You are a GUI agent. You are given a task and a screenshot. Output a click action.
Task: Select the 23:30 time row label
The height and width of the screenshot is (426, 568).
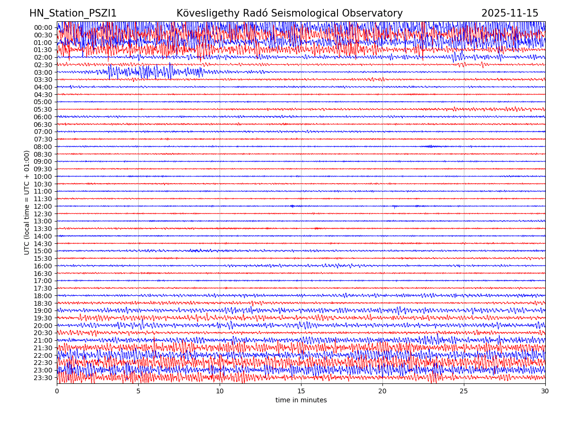click(x=43, y=378)
